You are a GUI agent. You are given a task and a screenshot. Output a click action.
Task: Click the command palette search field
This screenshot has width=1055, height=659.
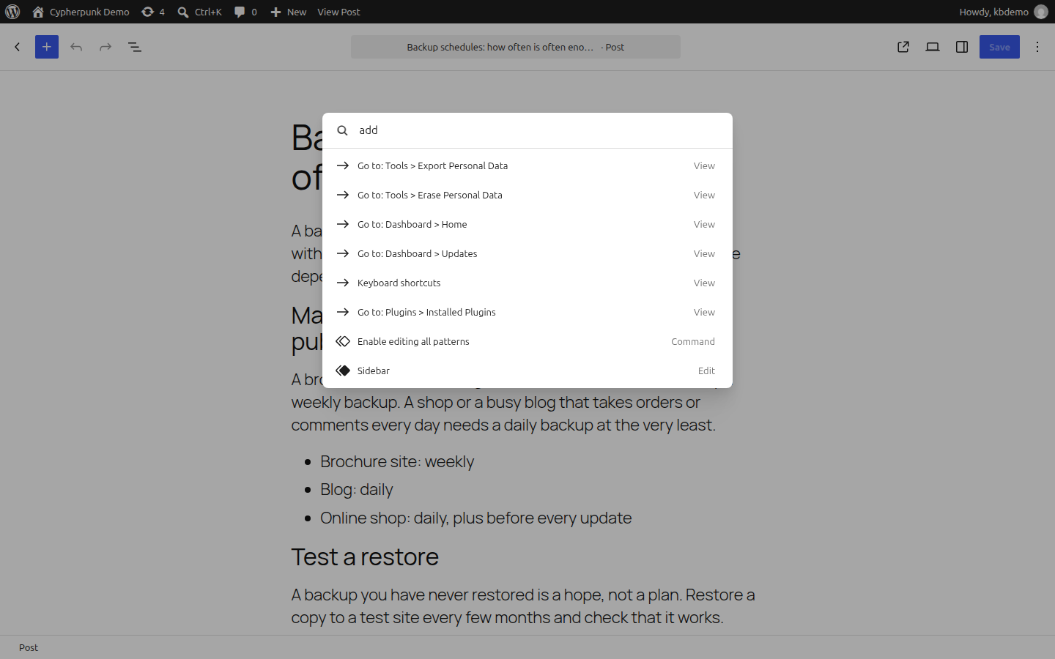point(541,130)
